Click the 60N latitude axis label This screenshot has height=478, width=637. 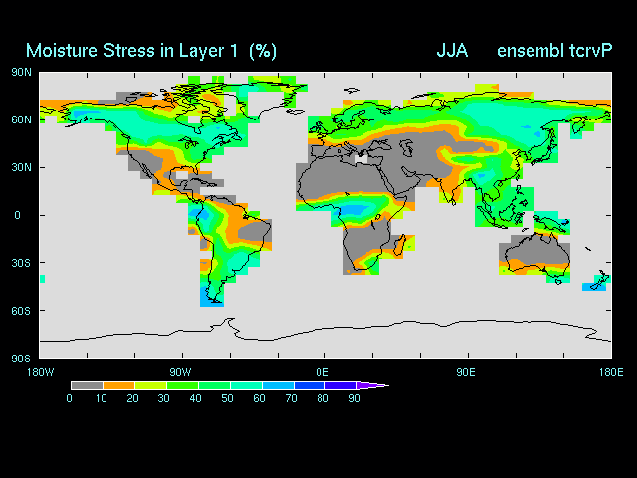[21, 119]
